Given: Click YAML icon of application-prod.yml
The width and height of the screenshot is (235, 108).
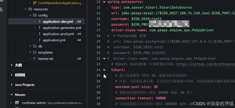Looking at the screenshot, I should (x=39, y=34).
